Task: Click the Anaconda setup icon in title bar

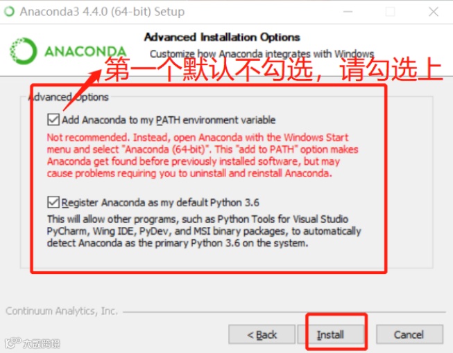Action: [9, 12]
